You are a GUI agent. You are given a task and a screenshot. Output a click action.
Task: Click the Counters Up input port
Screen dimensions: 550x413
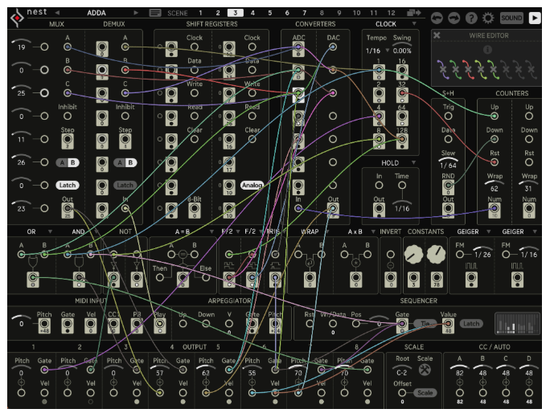click(495, 116)
